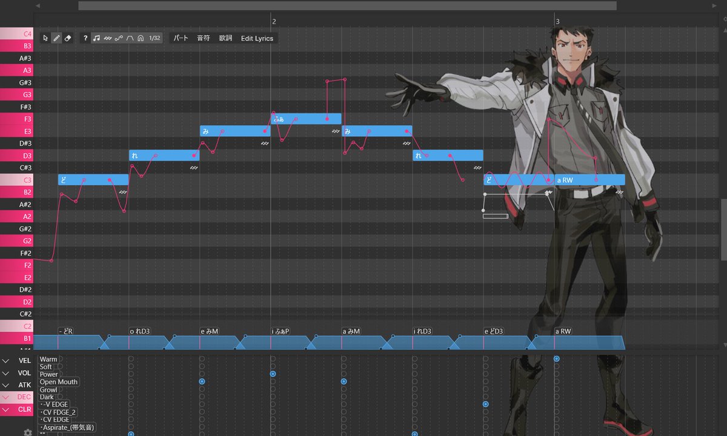727x436 pixels.
Task: Click the Aspirate_(帯気音) label
Action: 67,428
